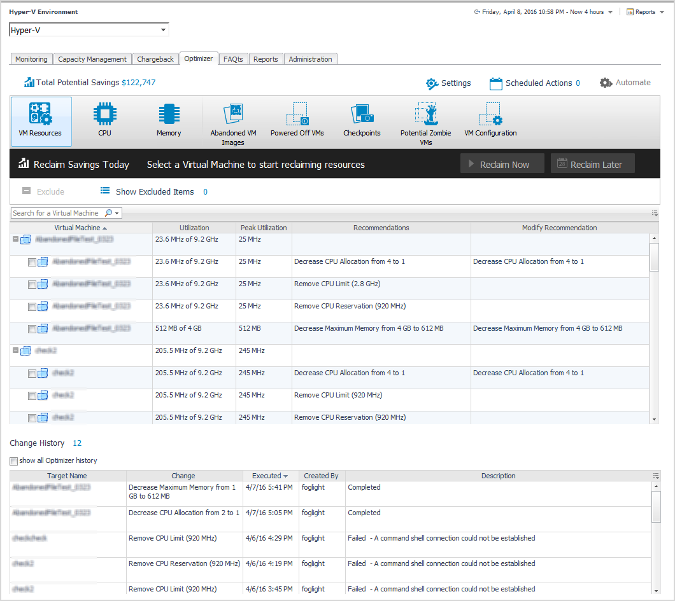The width and height of the screenshot is (675, 601).
Task: Check the Decrease Maximum Memory recommendation row
Action: 32,329
